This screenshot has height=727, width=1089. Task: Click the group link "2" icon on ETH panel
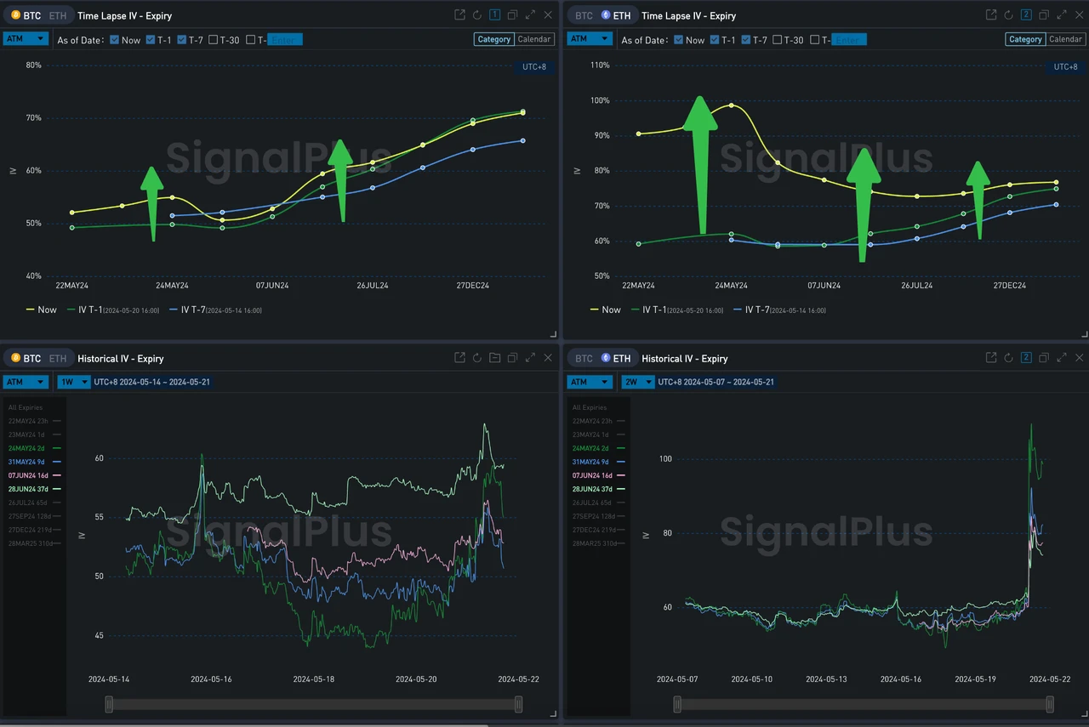[1026, 14]
